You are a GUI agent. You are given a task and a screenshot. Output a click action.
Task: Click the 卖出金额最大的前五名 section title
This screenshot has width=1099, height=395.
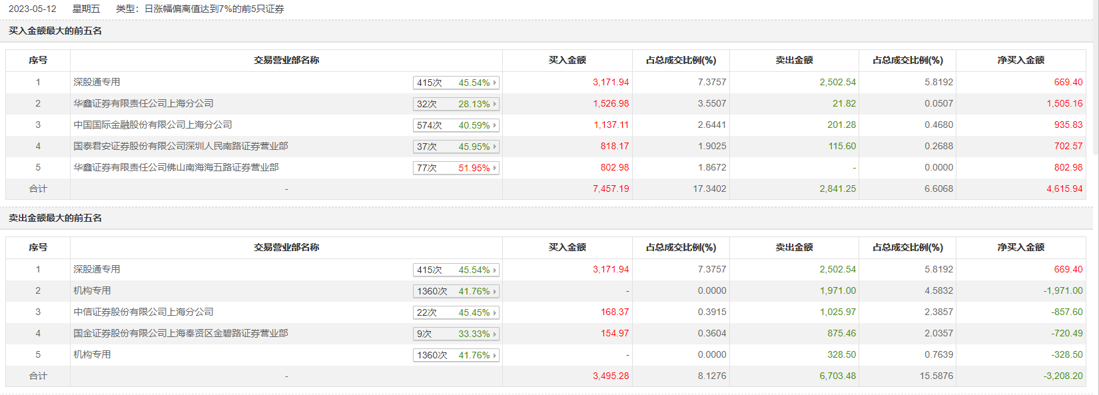pyautogui.click(x=55, y=218)
